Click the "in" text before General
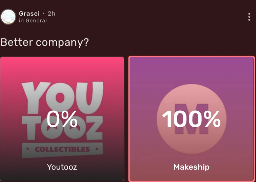Screen dimensions: 256x182 (x=21, y=21)
